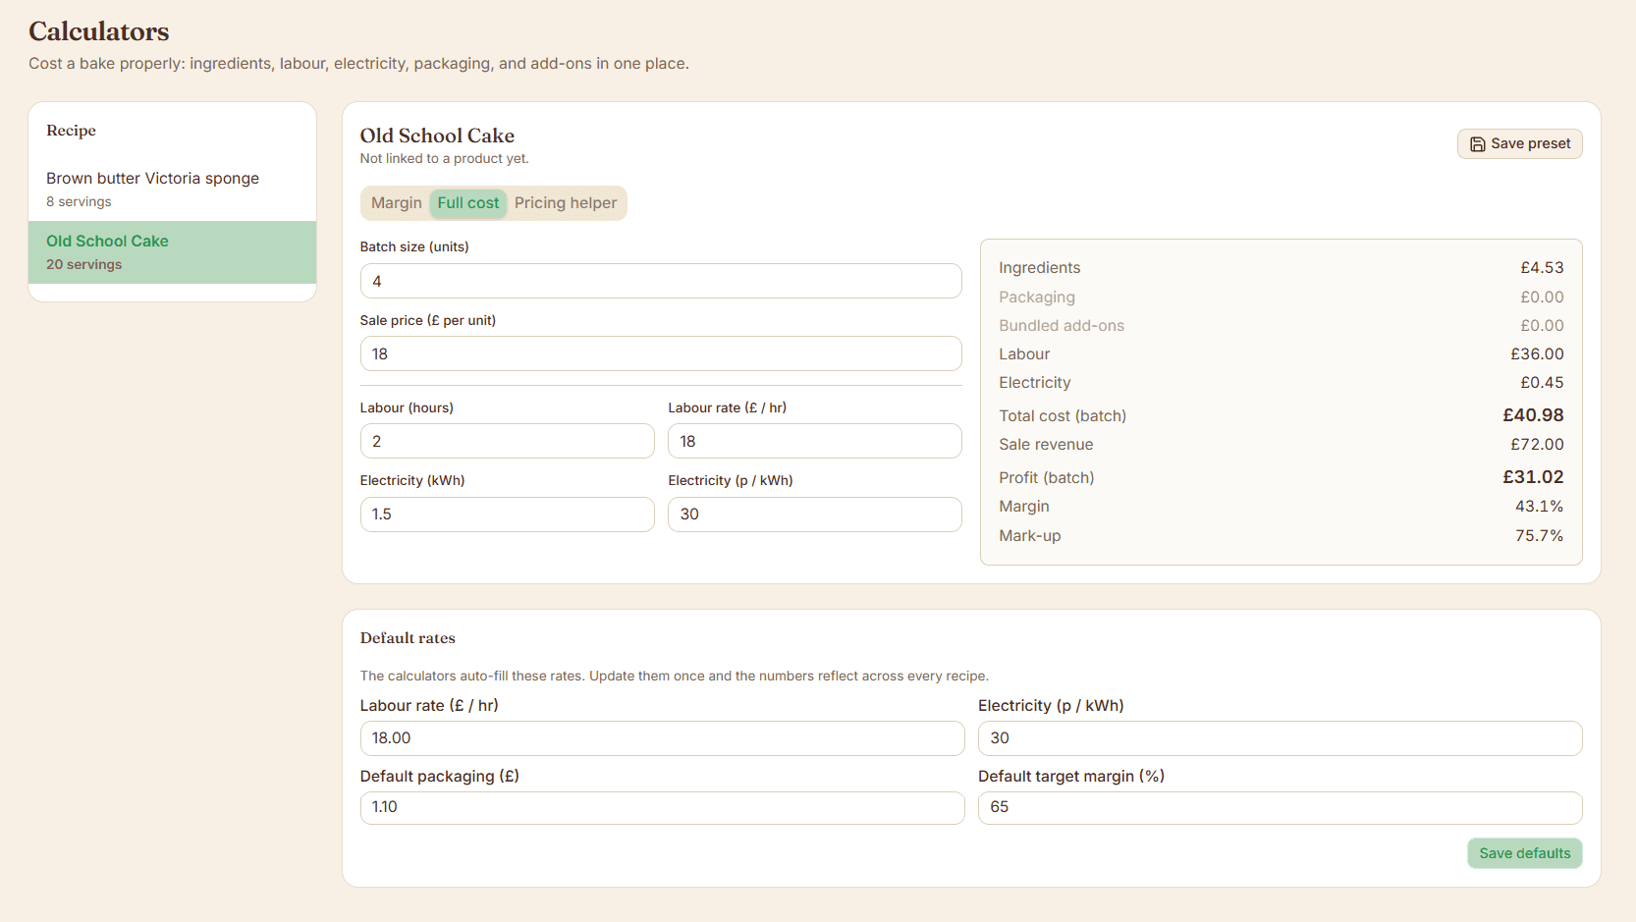Click the Ingredients value £4.53
Viewport: 1636px width, 922px height.
pos(1542,268)
